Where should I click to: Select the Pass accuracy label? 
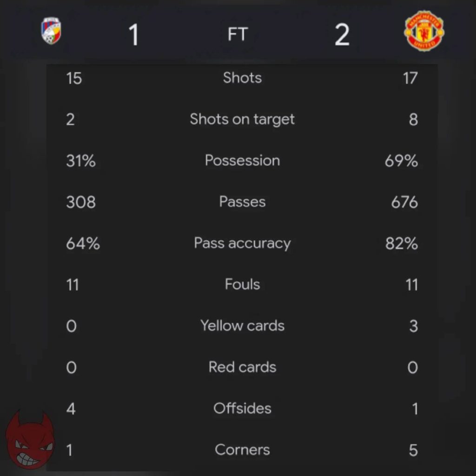point(242,243)
